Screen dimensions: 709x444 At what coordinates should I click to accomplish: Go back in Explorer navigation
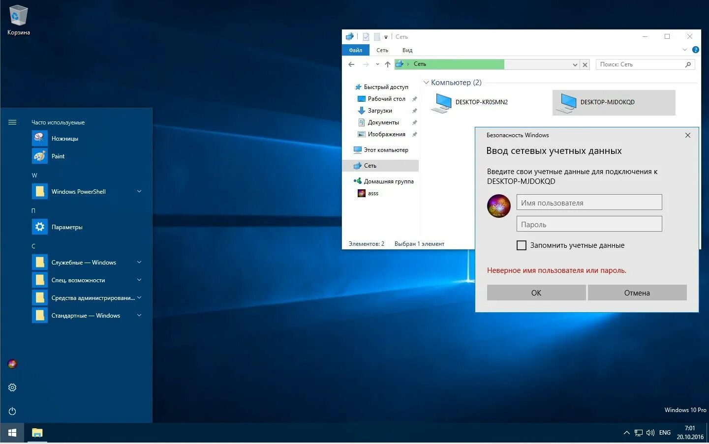coord(351,64)
